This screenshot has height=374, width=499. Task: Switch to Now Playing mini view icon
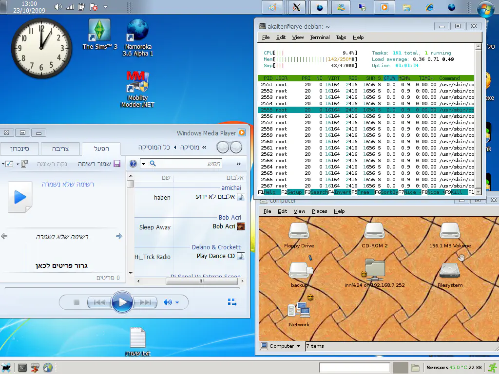point(232,302)
